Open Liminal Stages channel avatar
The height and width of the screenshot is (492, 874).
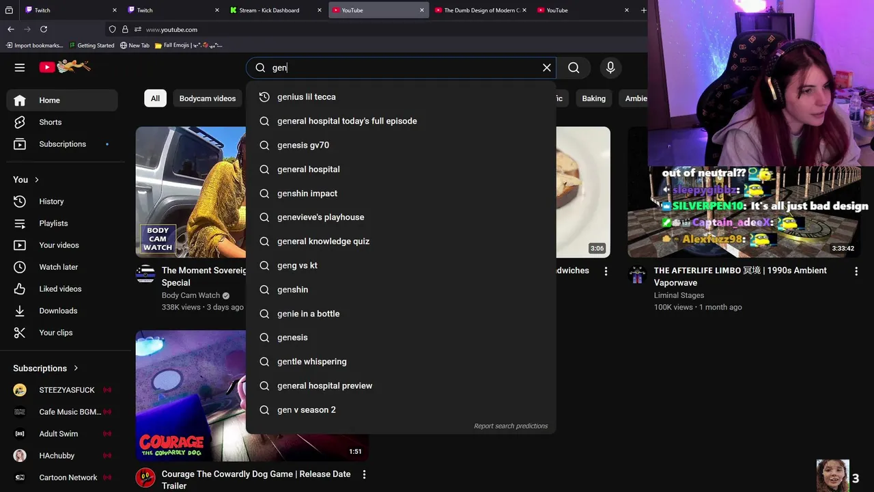tap(637, 275)
